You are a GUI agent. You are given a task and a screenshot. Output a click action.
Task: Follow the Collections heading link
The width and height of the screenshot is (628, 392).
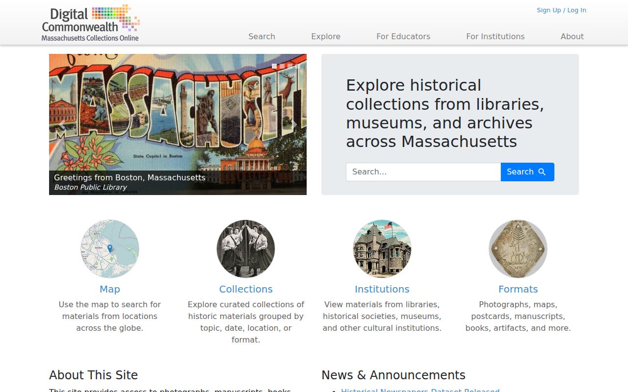click(x=246, y=289)
